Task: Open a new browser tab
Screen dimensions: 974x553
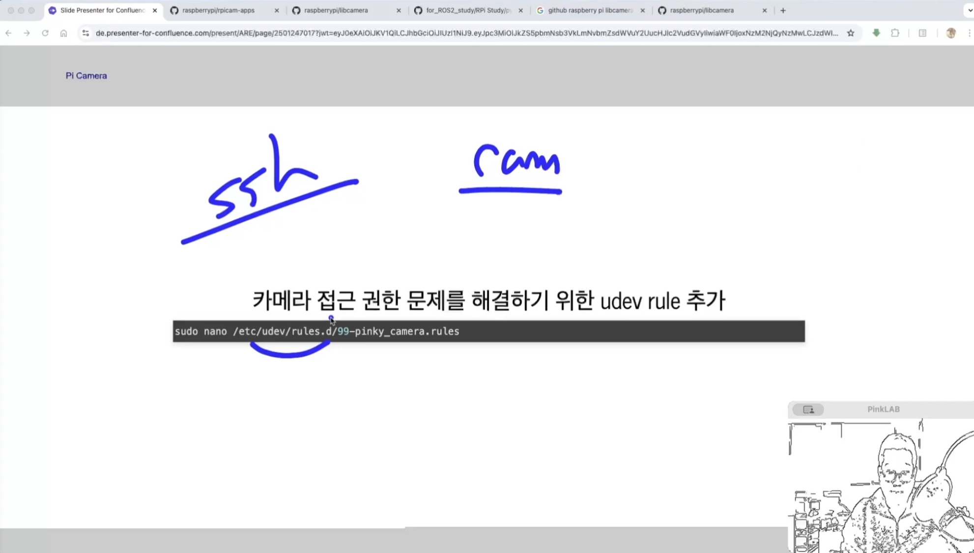Action: coord(783,10)
